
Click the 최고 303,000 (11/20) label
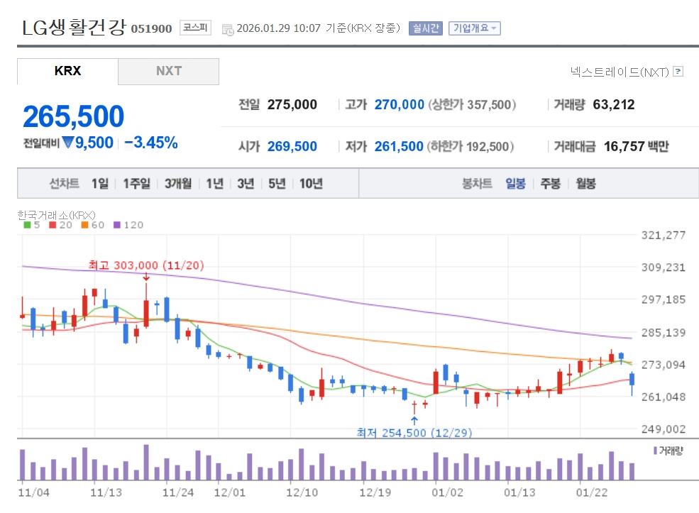tap(146, 265)
